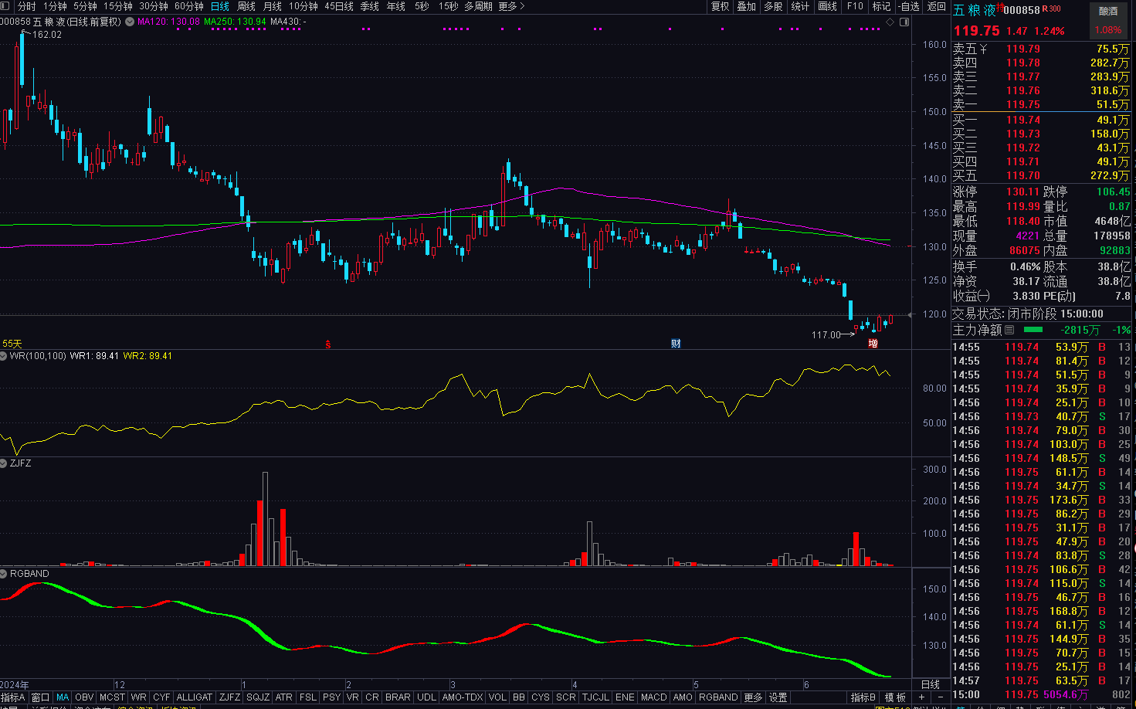
Task: Toggle the side panel icon at chart top right
Action: [904, 22]
